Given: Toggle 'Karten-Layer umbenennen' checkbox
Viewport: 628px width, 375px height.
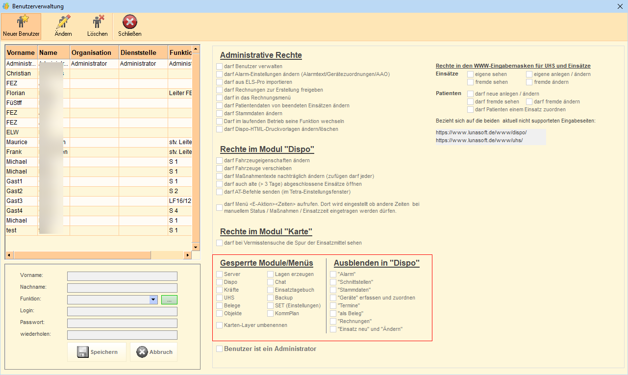Looking at the screenshot, I should pyautogui.click(x=219, y=325).
